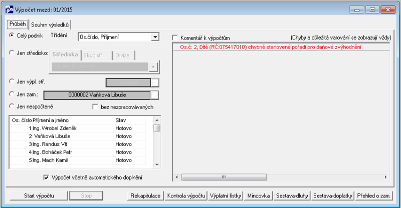Click the Příjmení a jméno column header
Viewport: 401px width, 208px height.
[x=73, y=120]
